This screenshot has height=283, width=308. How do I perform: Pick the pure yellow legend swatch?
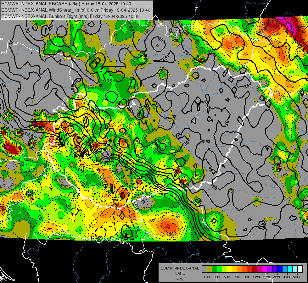pyautogui.click(x=229, y=269)
